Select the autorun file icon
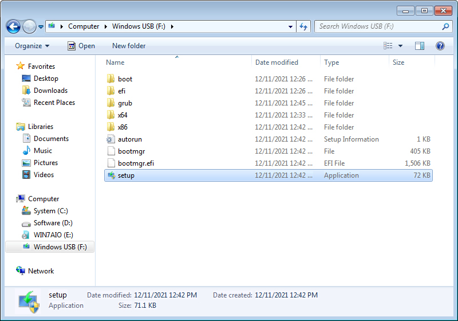Viewport: 458px width, 321px height. pos(110,139)
